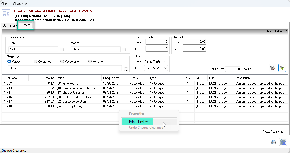Open the Search by lookup ellipsis button

[x=126, y=69]
